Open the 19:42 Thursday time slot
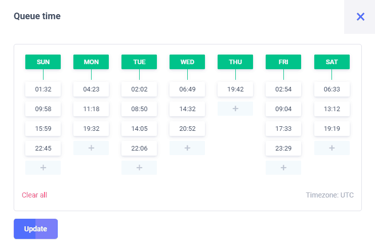Viewport: 375px width, 246px height. 235,89
